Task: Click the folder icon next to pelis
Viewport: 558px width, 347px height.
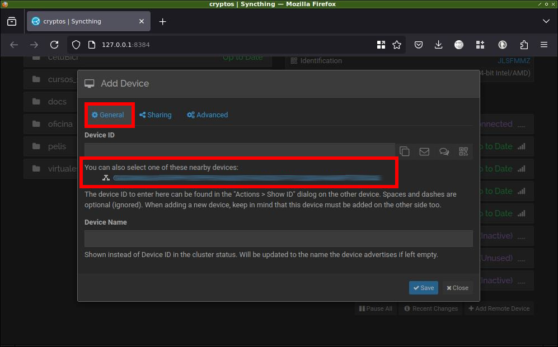Action: coord(36,146)
